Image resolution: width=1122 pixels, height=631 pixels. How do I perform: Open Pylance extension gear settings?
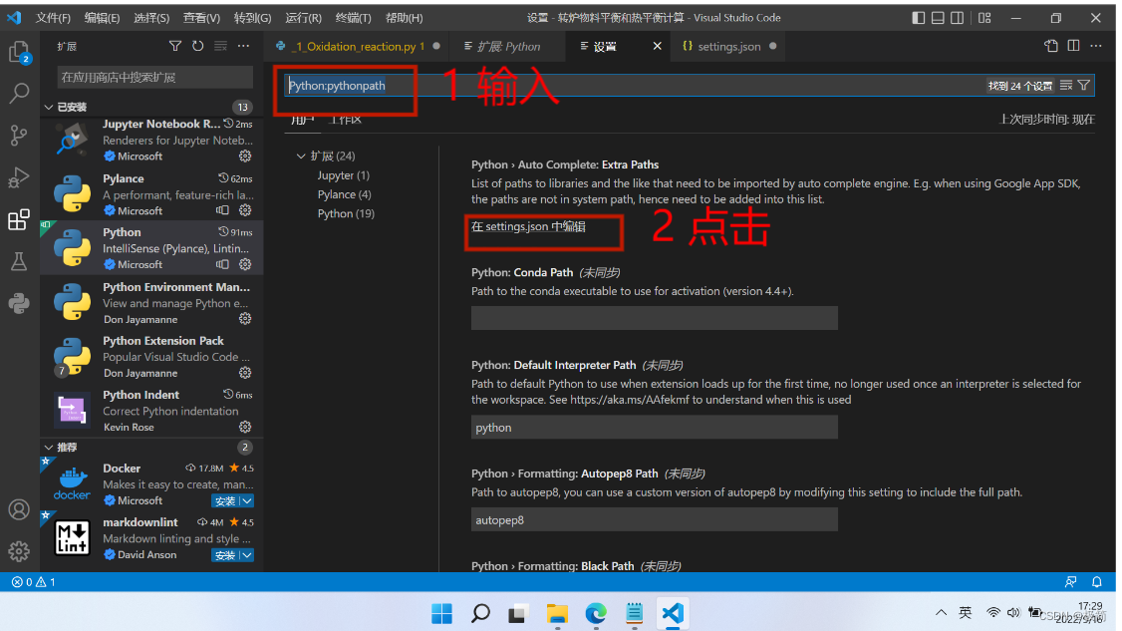point(245,210)
